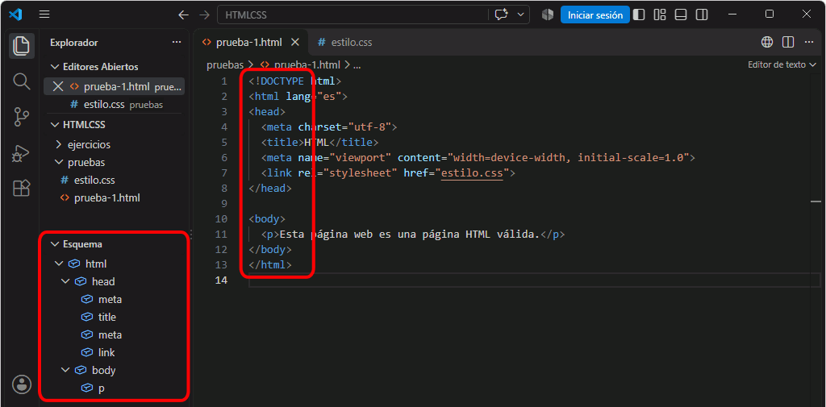This screenshot has width=826, height=407.
Task: Click the Iniciar sesión button
Action: pos(595,15)
